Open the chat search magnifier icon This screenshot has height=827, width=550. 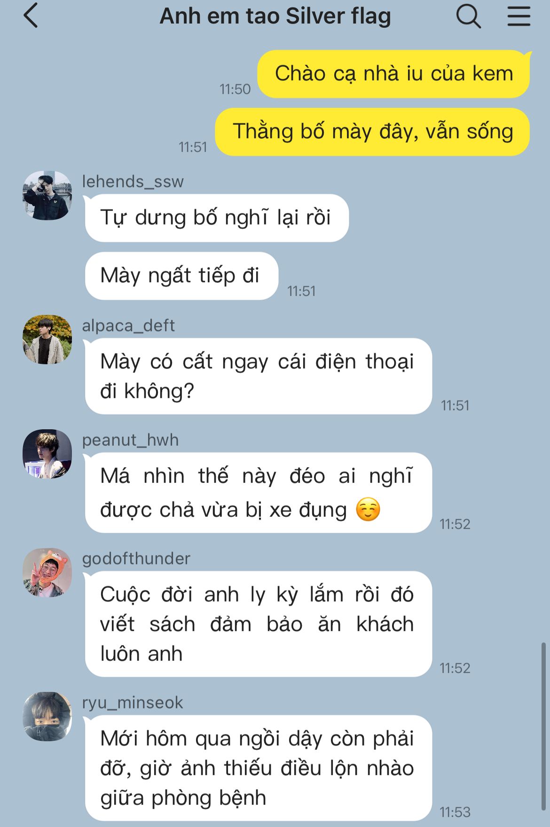[468, 16]
